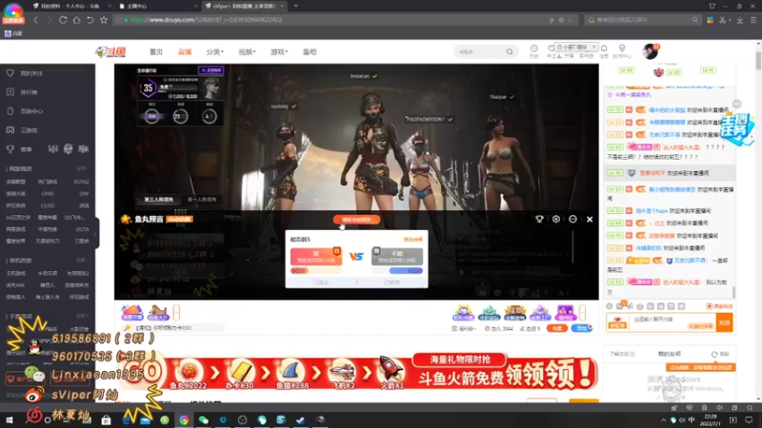This screenshot has width=762, height=428.
Task: Click the Douyu logo
Action: [x=110, y=52]
